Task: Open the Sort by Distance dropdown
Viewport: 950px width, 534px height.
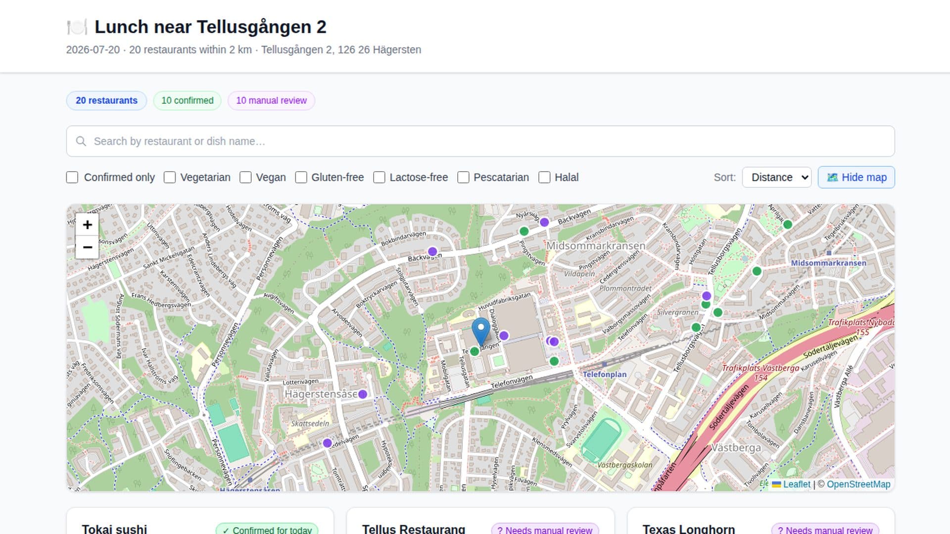Action: coord(777,178)
